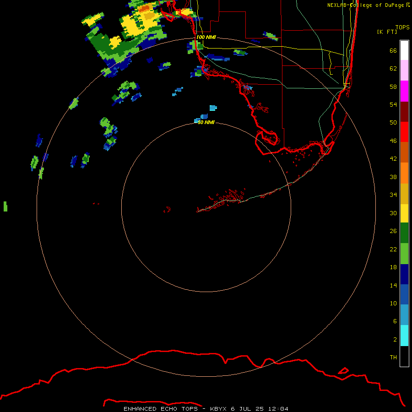This screenshot has height=412, width=412.
Task: Click the '12:04' timestamp
Action: pos(278,409)
